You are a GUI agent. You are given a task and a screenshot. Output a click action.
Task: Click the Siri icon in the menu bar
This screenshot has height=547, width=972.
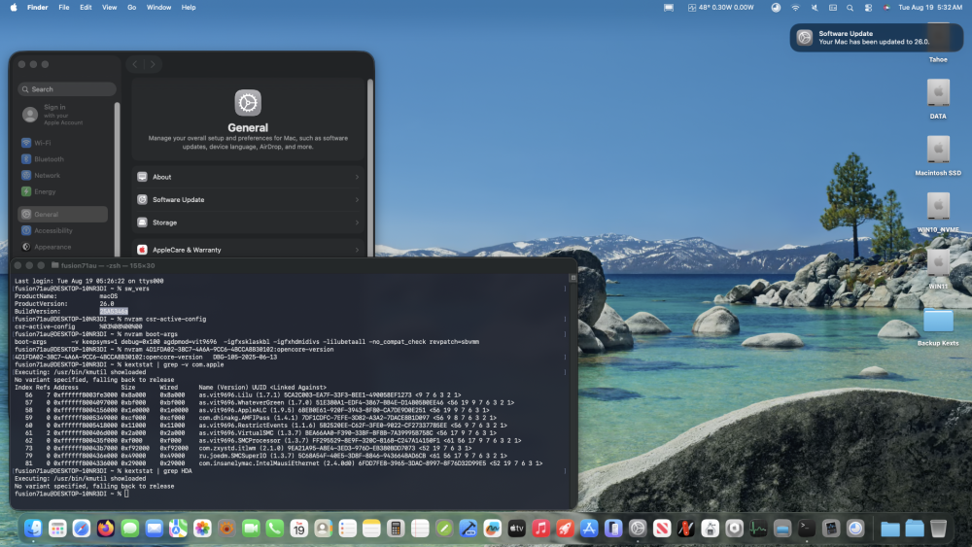tap(886, 8)
